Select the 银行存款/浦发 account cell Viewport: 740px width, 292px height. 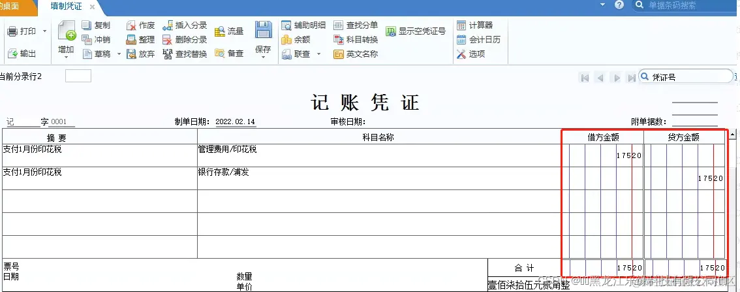[379, 178]
